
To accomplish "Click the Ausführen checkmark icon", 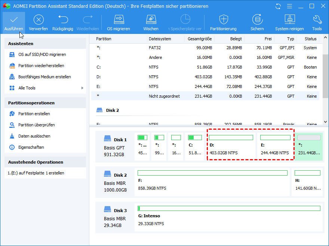I will (x=14, y=20).
